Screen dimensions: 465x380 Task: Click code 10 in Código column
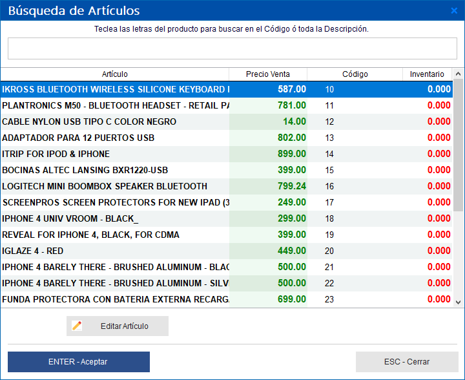click(x=329, y=90)
